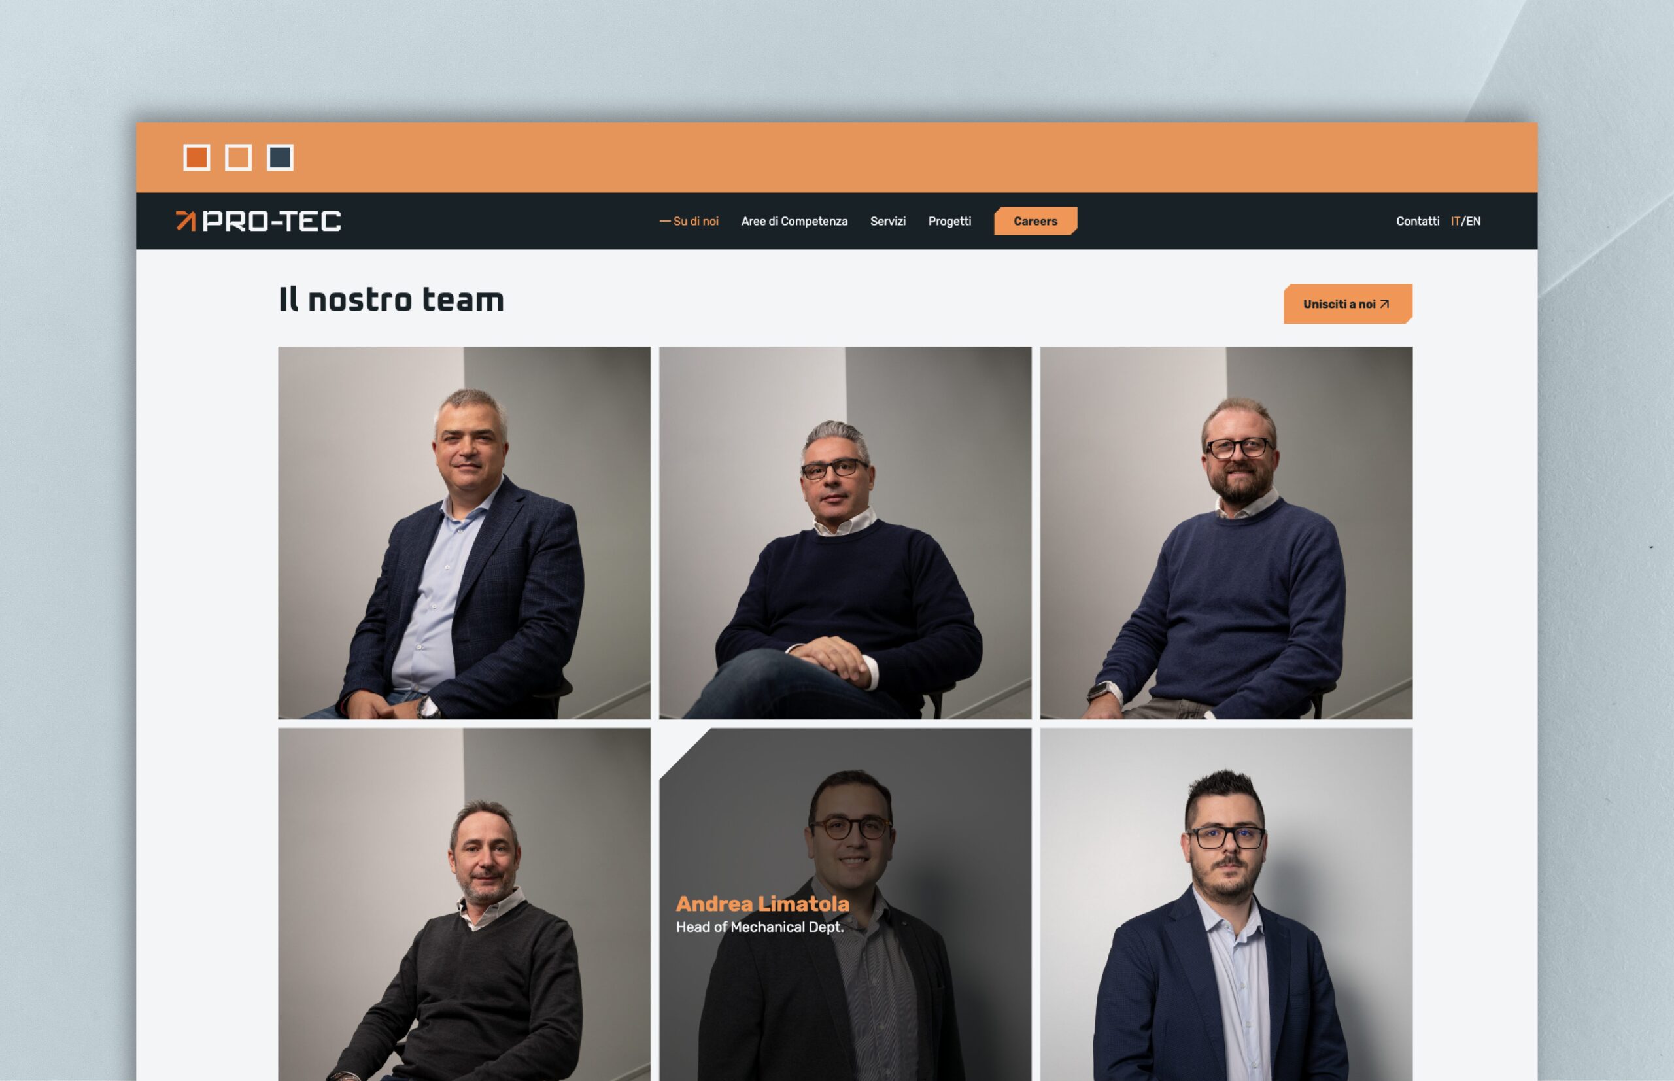Click the dark blue square window control

(280, 158)
